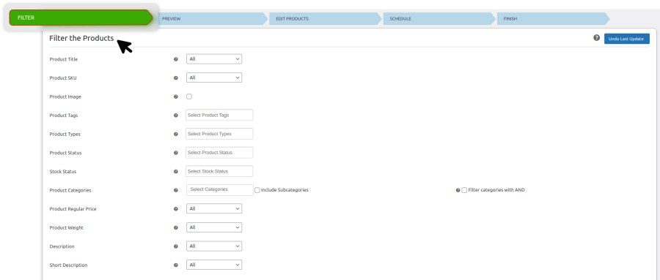Open the Product Regular Price dropdown

click(214, 208)
